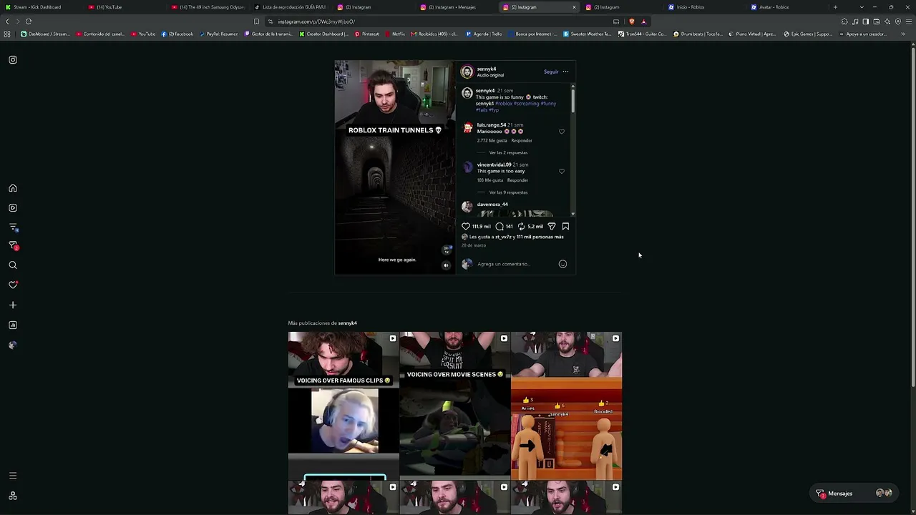Open the dashboard chart icon in sidebar
The height and width of the screenshot is (515, 916).
coord(13,325)
